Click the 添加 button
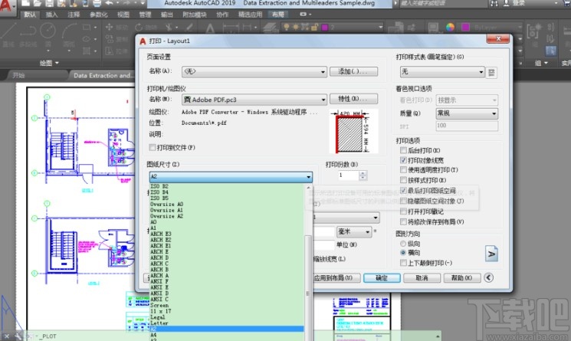This screenshot has width=571, height=341. 353,71
